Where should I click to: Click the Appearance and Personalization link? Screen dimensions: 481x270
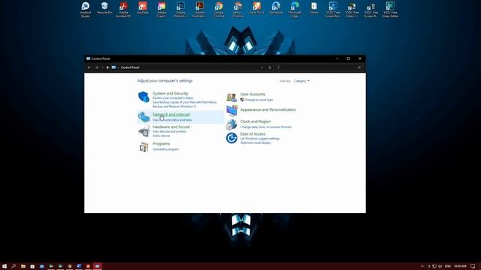(x=268, y=109)
